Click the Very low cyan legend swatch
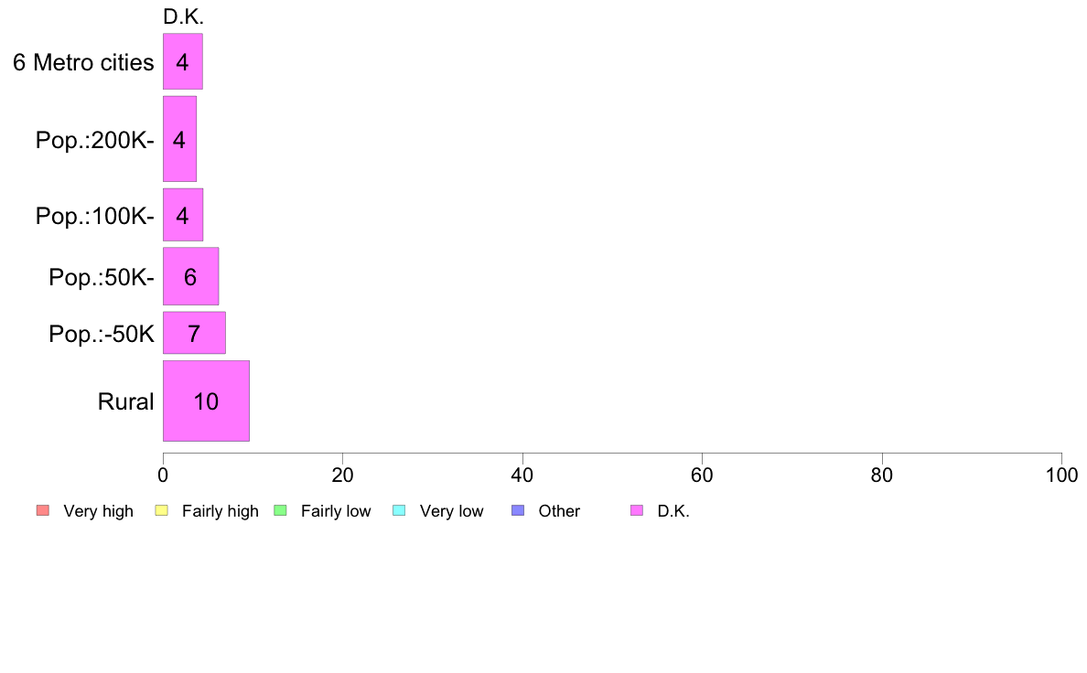This screenshot has height=673, width=1087. pyautogui.click(x=399, y=511)
